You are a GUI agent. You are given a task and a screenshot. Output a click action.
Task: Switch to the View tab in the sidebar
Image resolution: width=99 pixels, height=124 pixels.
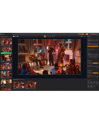tap(3, 36)
